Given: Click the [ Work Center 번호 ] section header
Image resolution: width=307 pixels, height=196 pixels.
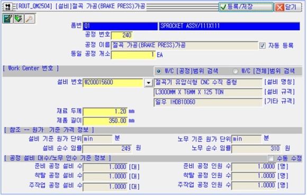Looking at the screenshot, I should pyautogui.click(x=31, y=68).
